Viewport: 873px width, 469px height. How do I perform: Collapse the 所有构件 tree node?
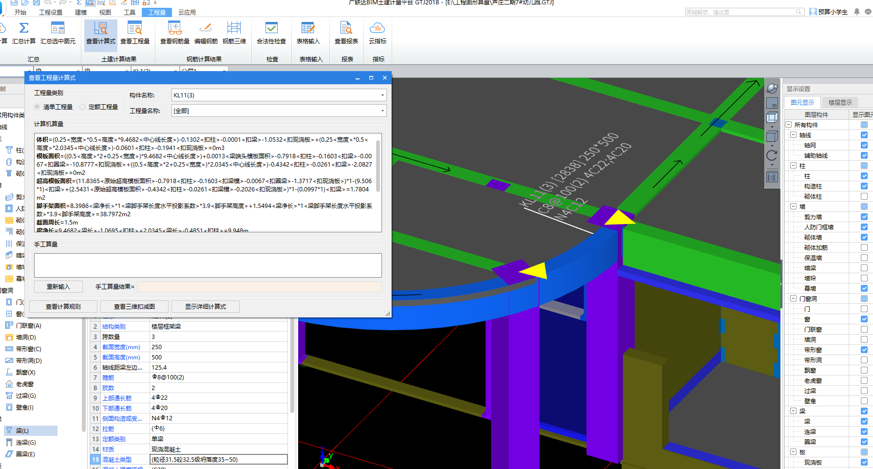pos(789,125)
